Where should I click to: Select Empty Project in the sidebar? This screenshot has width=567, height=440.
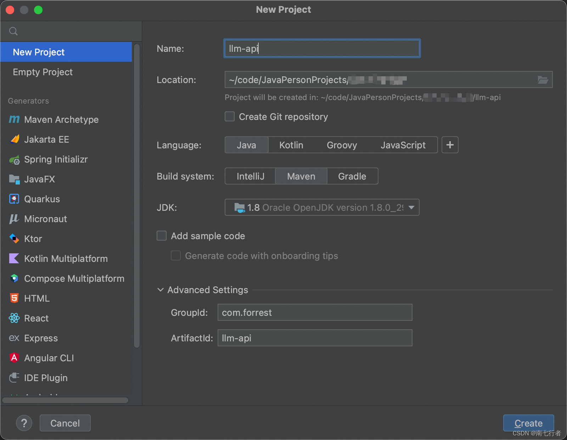[66, 72]
